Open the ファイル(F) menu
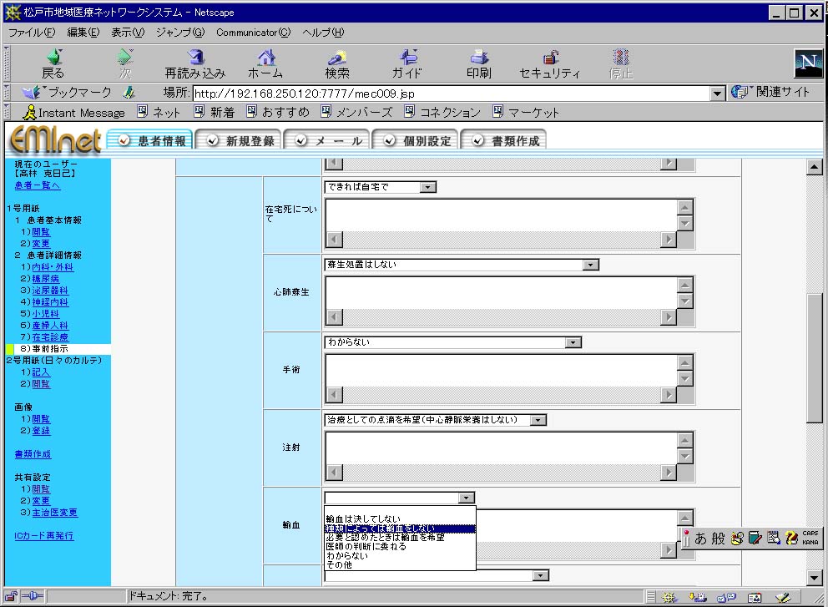The height and width of the screenshot is (607, 828). click(32, 33)
